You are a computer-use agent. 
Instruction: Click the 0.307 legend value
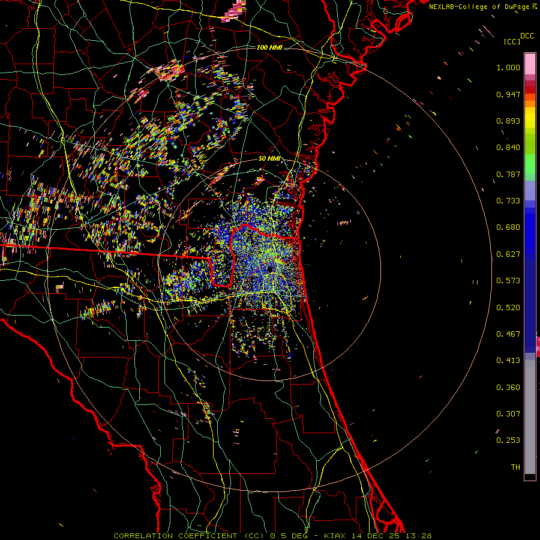tap(508, 414)
